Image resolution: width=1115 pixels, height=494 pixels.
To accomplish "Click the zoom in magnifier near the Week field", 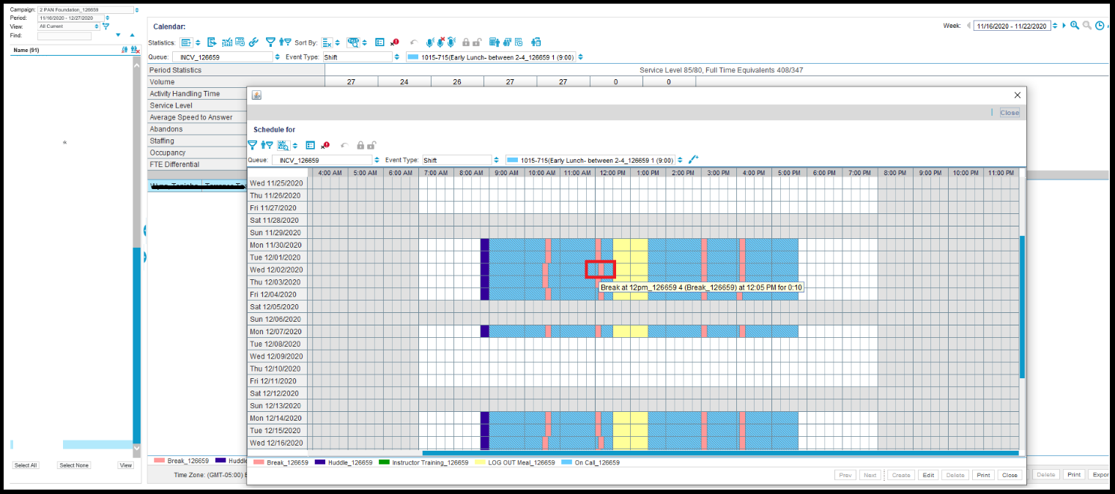I will click(1075, 25).
